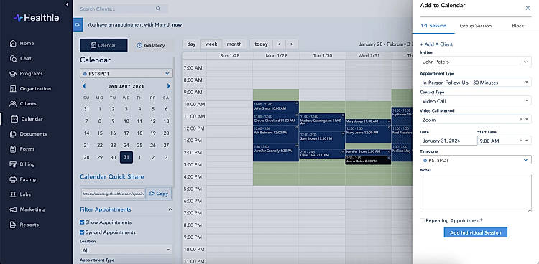This screenshot has height=264, width=539.
Task: Collapse the sidebar with arrow
Action: point(67,4)
